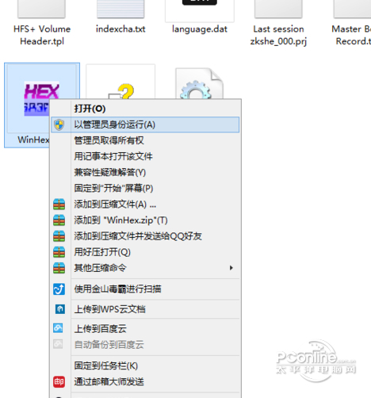Screen dimensions: 371x398
Task: Expand submenu arrow of 其他压缩命令
Action: click(x=231, y=268)
